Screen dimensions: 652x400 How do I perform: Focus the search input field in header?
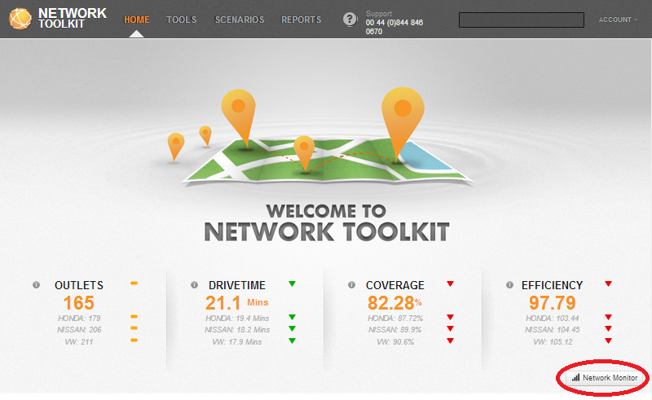[x=521, y=20]
